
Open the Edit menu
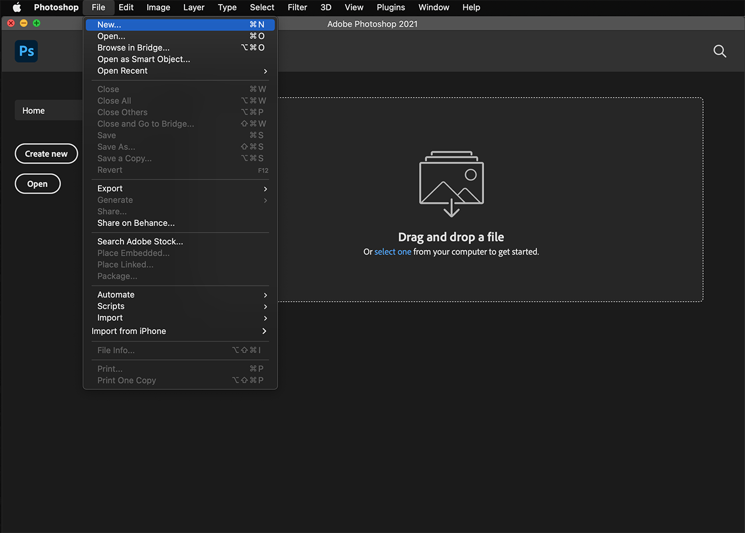(126, 8)
